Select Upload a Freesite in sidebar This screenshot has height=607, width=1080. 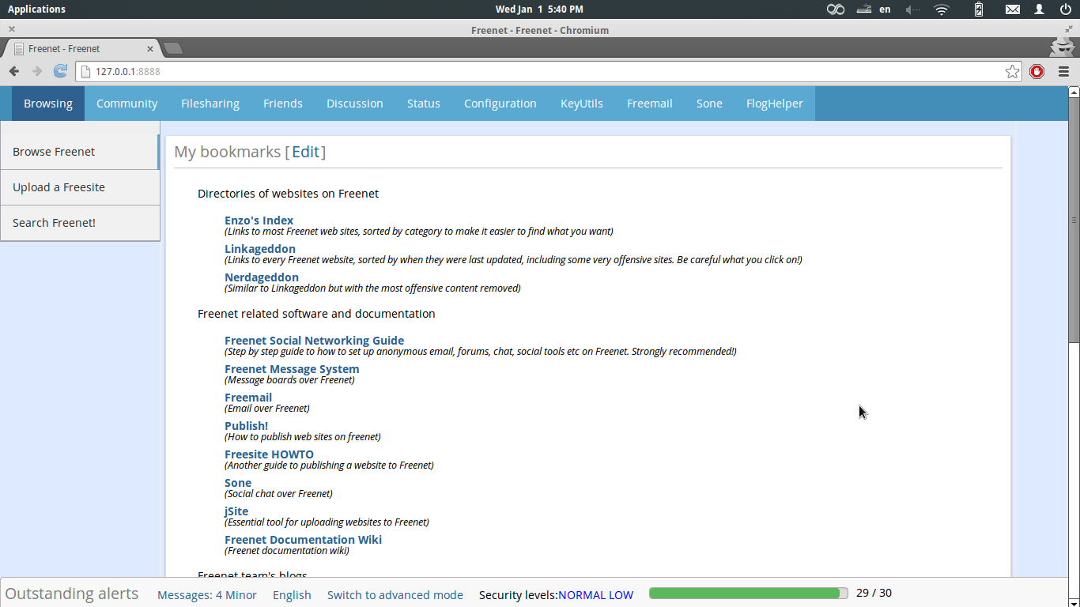[80, 187]
